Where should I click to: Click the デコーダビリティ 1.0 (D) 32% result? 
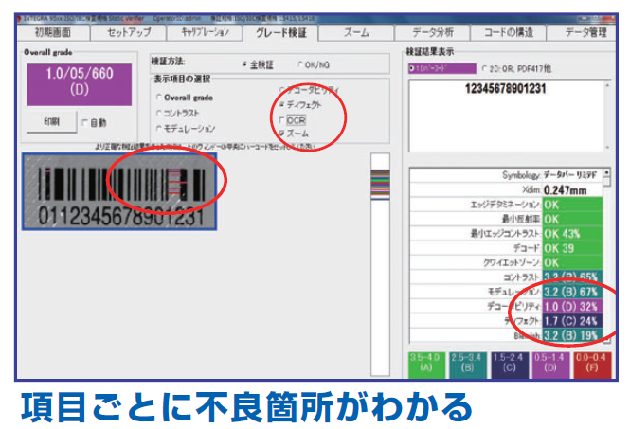point(572,306)
